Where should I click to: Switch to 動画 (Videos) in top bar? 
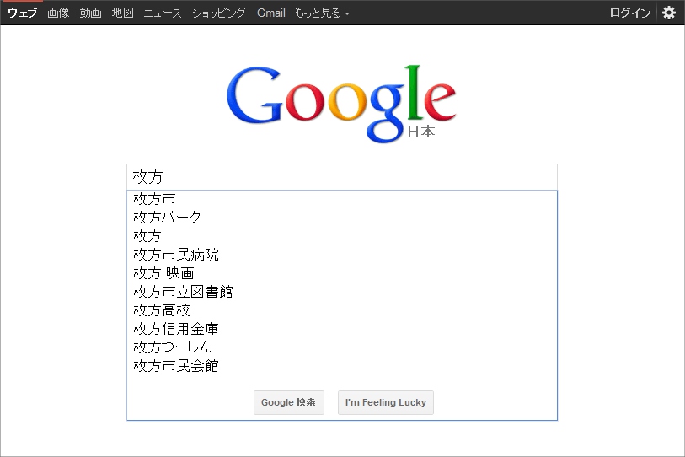coord(91,13)
